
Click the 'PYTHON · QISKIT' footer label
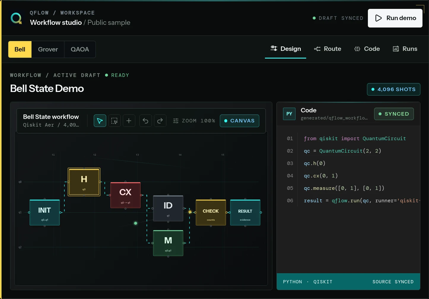pyautogui.click(x=308, y=282)
